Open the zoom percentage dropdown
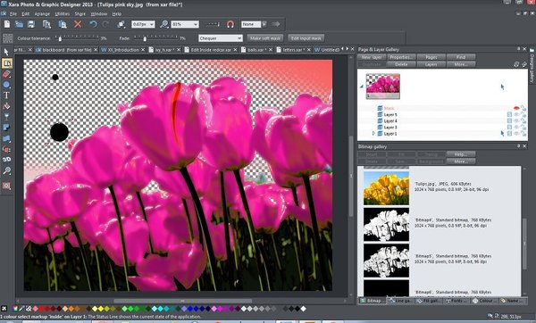The width and height of the screenshot is (536, 323). click(x=185, y=24)
